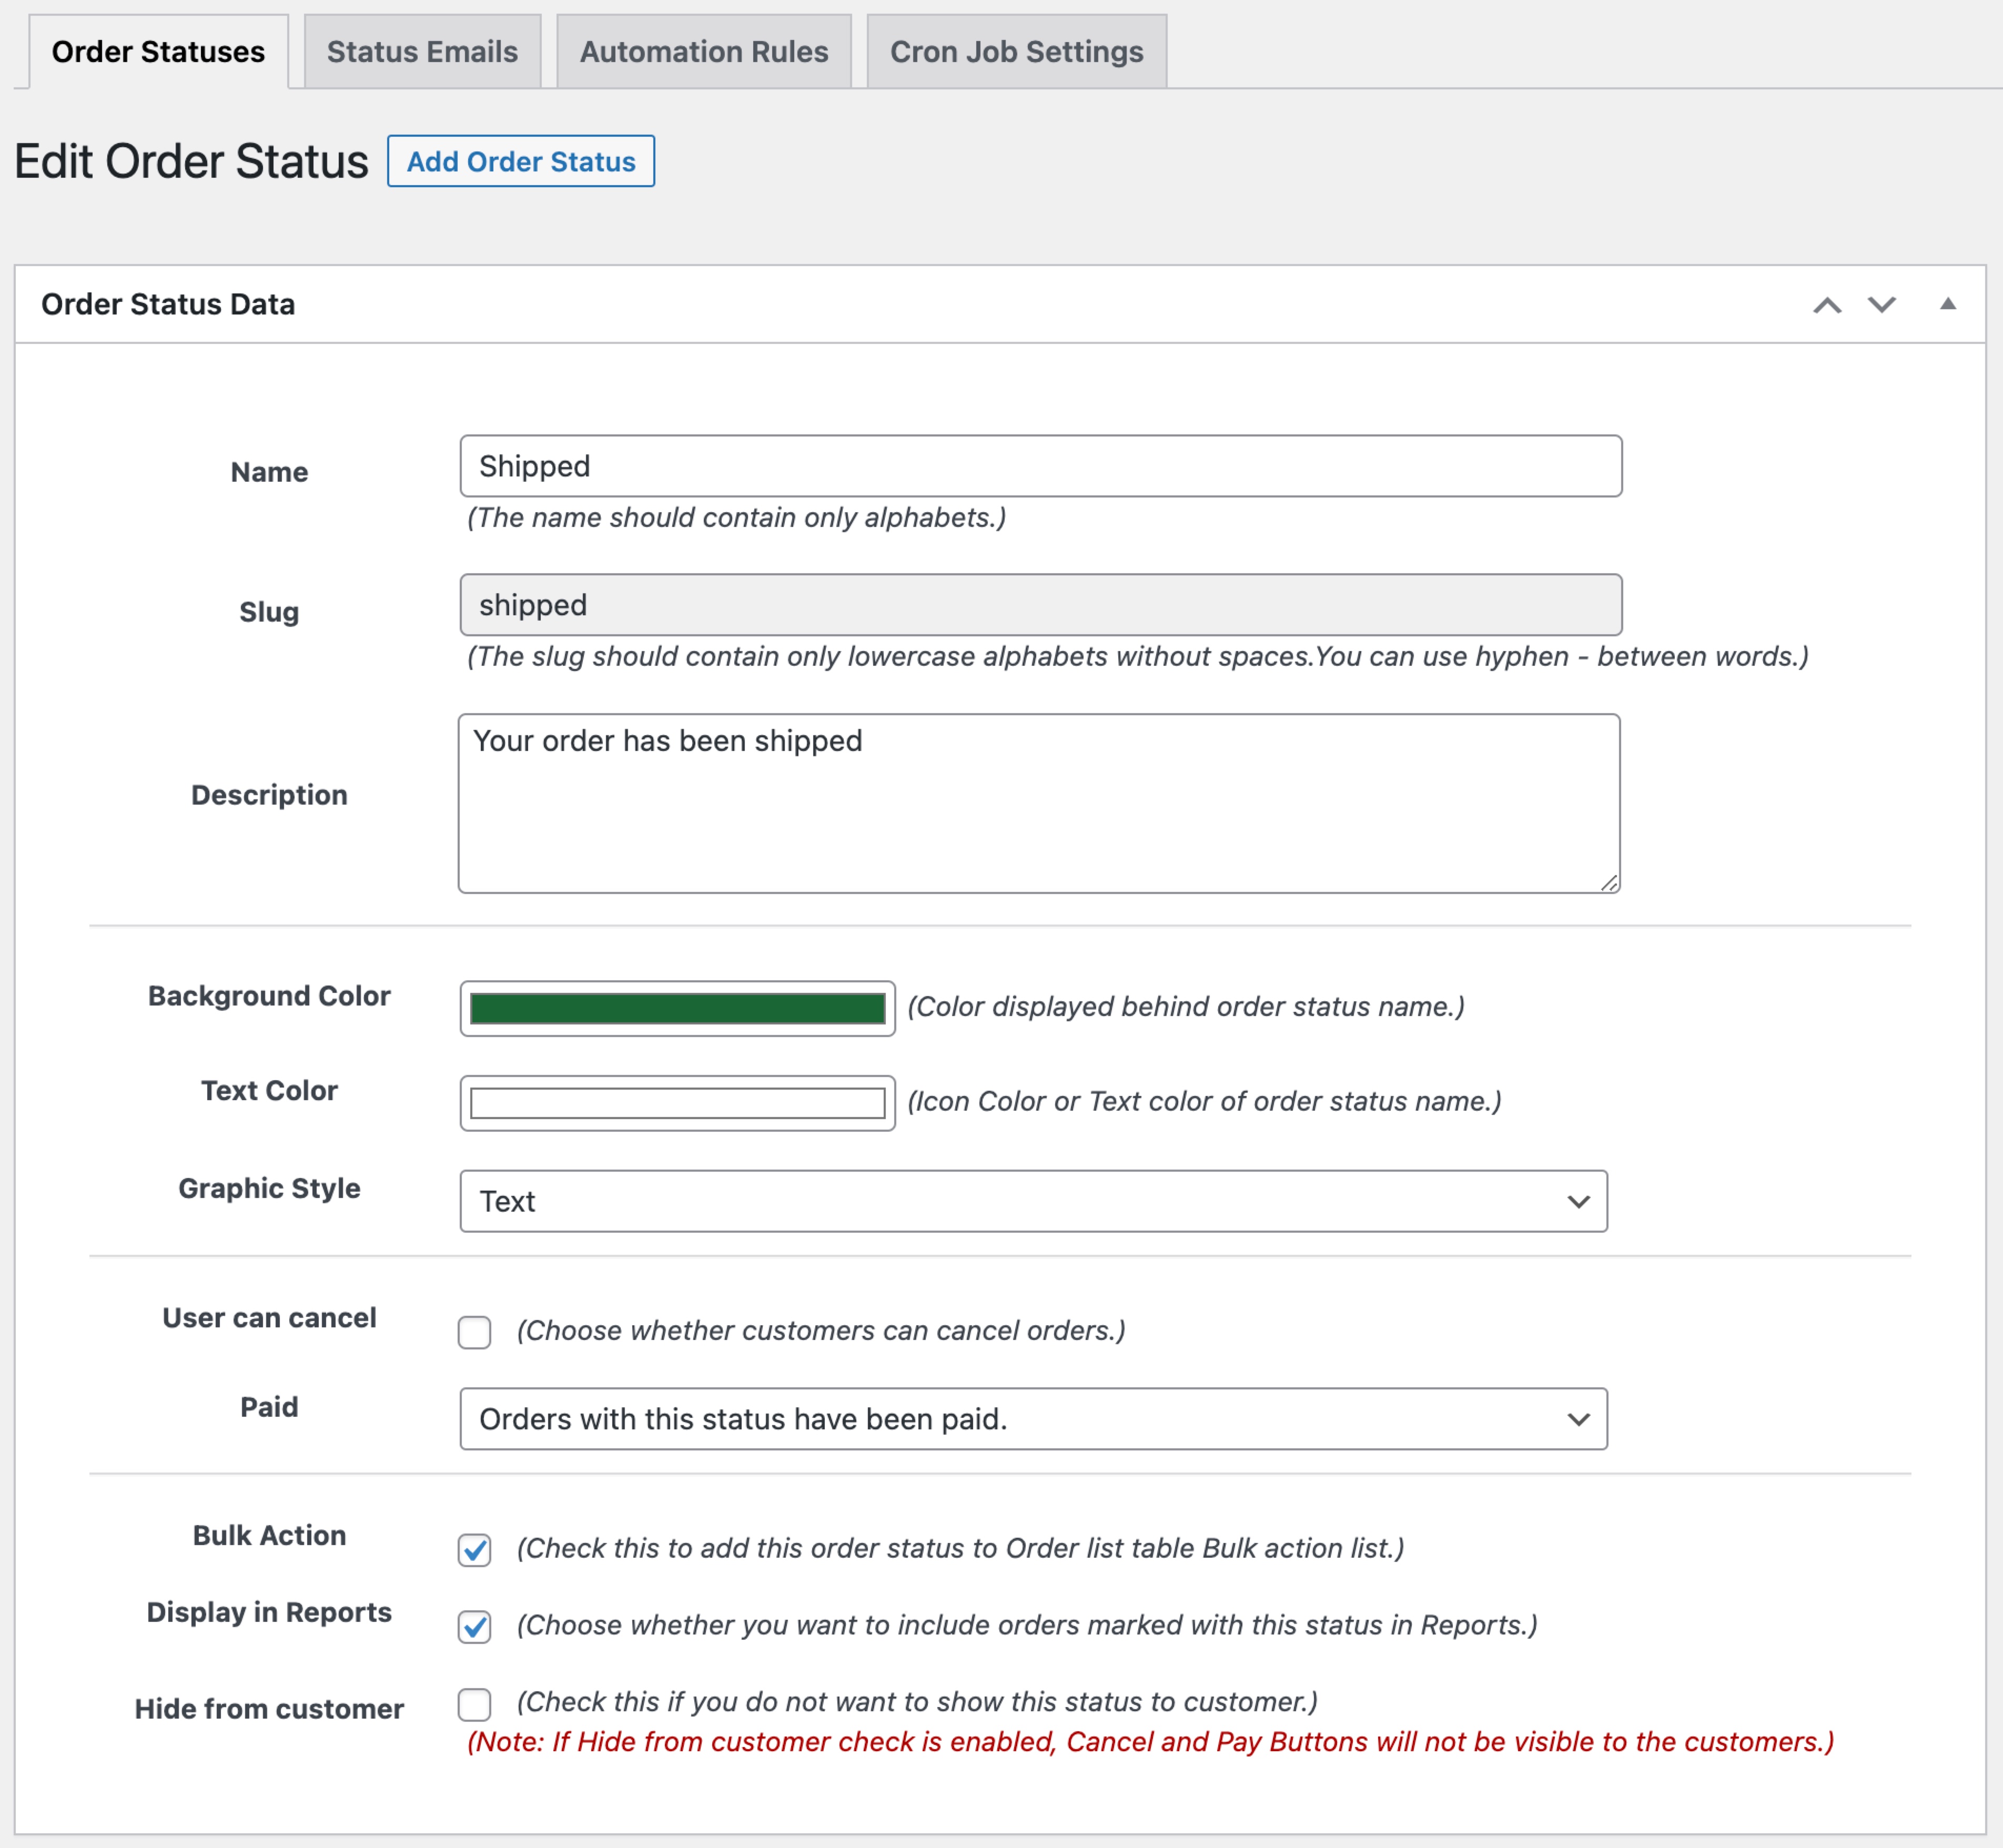Enable the User can cancel checkbox
The height and width of the screenshot is (1848, 2003).
pyautogui.click(x=474, y=1331)
